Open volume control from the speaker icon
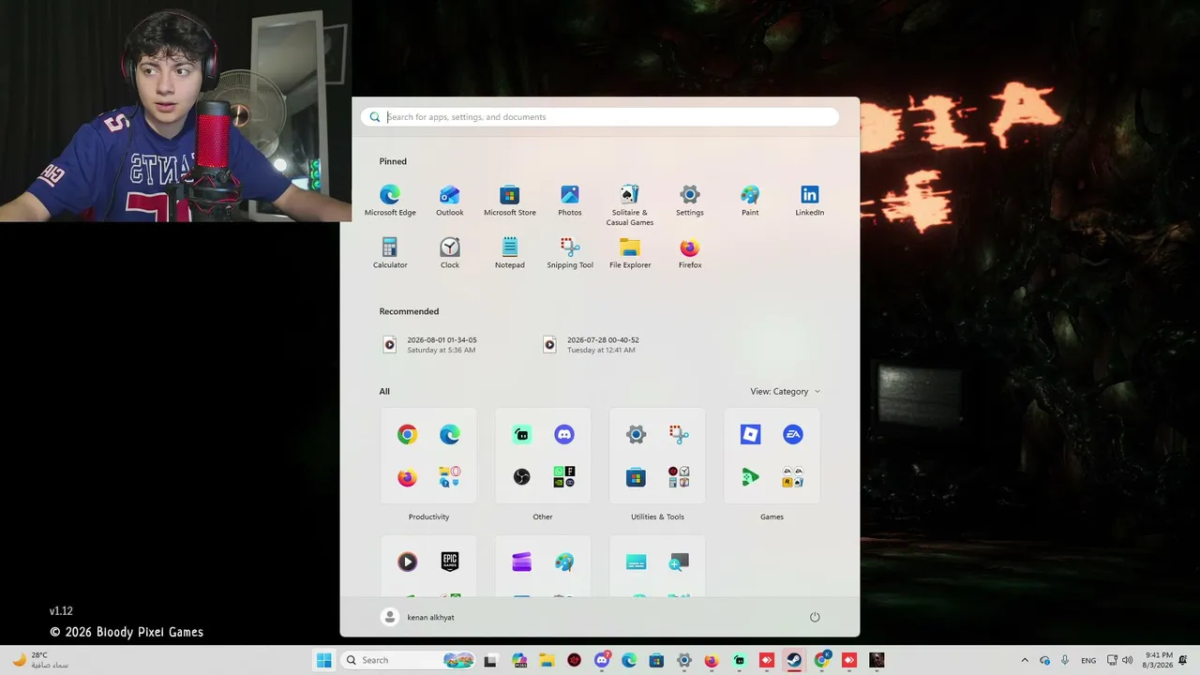1200x675 pixels. point(1127,660)
